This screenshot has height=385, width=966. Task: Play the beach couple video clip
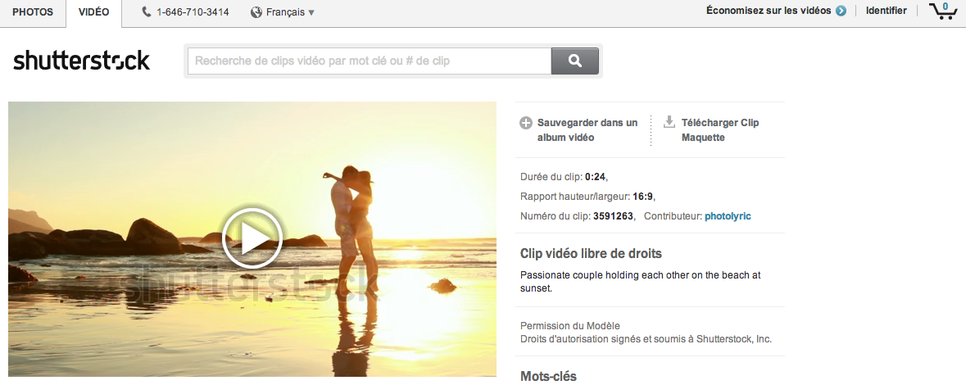252,238
